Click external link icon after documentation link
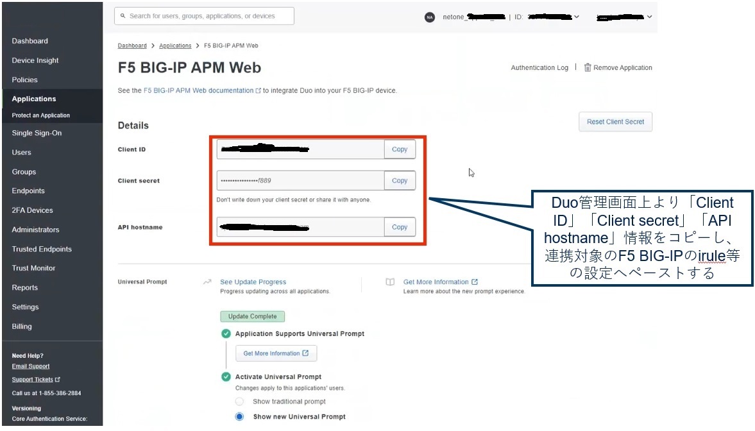Screen dimensions: 755x431 [x=258, y=90]
